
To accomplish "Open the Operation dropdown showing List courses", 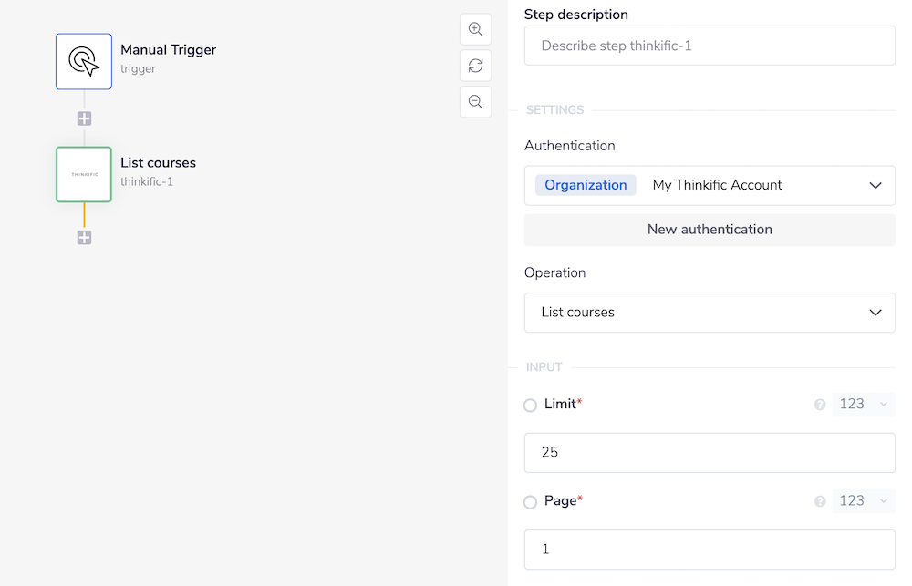I will [x=710, y=313].
